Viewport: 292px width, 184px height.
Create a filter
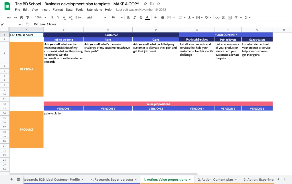[236, 17]
